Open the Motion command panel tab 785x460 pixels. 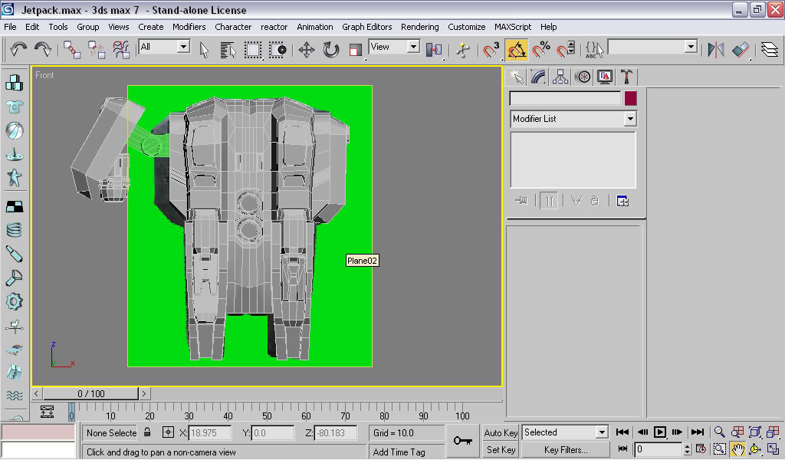(583, 77)
